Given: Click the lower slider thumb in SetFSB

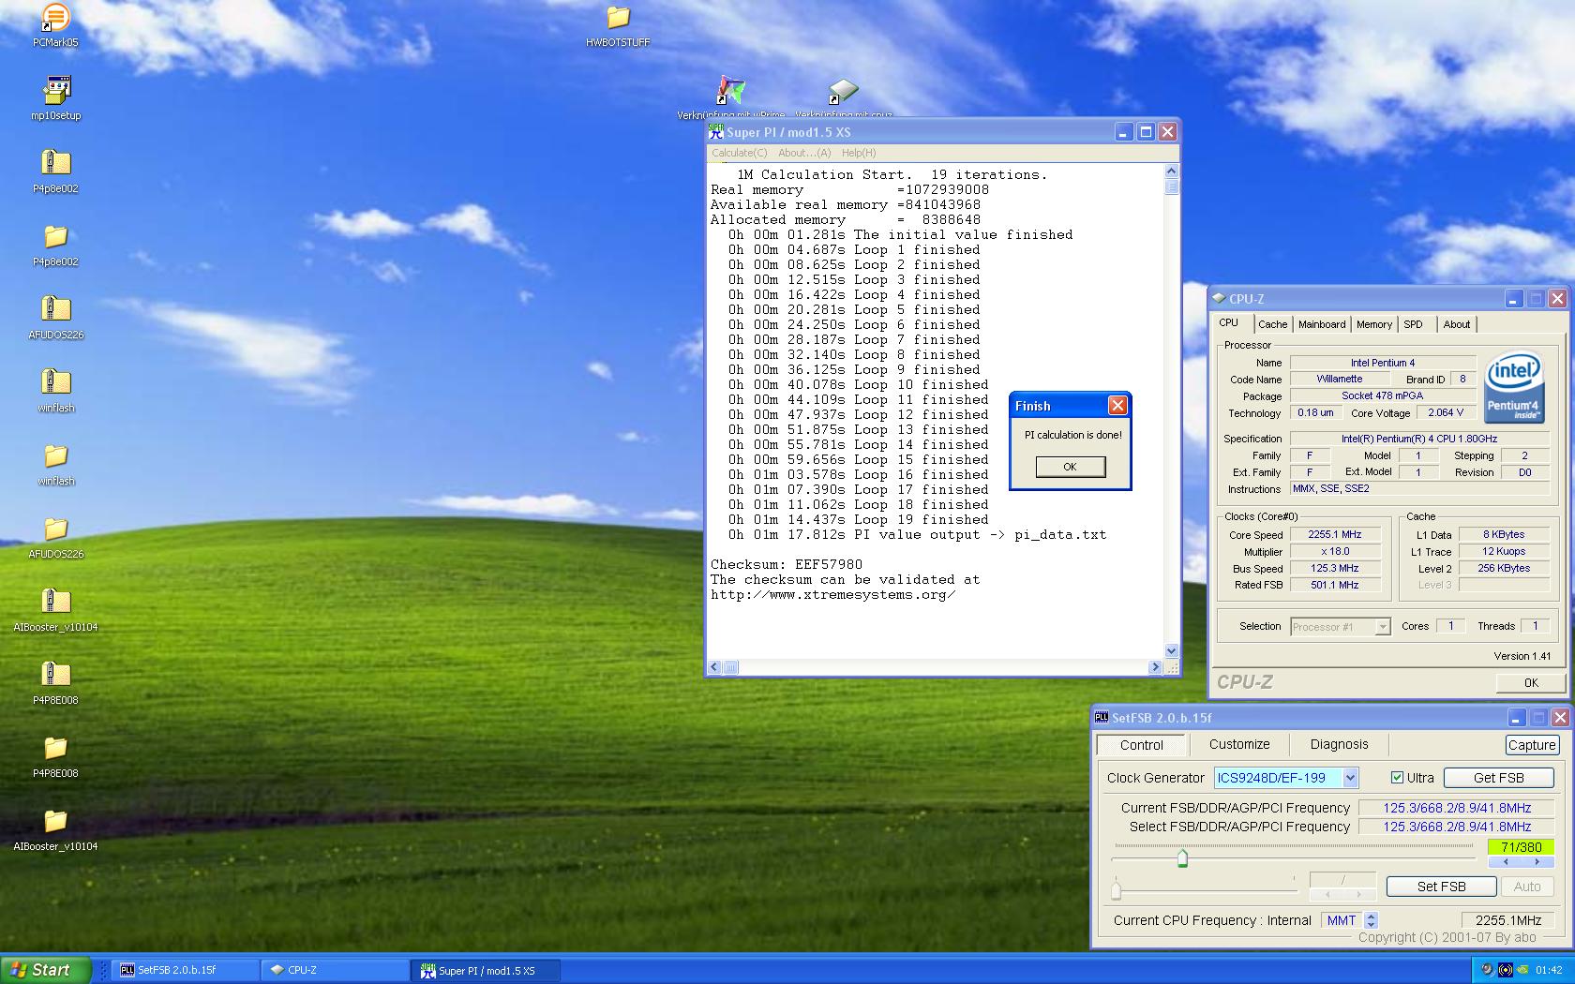Looking at the screenshot, I should pos(1116,889).
